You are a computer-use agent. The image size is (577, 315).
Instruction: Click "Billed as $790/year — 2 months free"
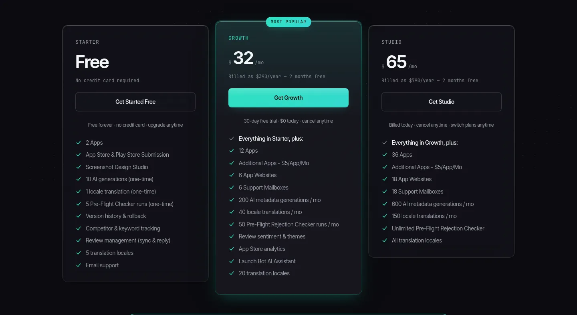[430, 81]
